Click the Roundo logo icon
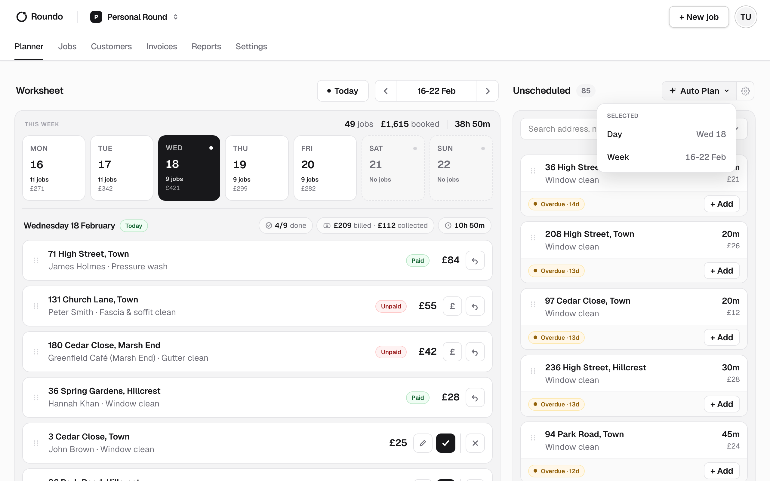 tap(22, 17)
